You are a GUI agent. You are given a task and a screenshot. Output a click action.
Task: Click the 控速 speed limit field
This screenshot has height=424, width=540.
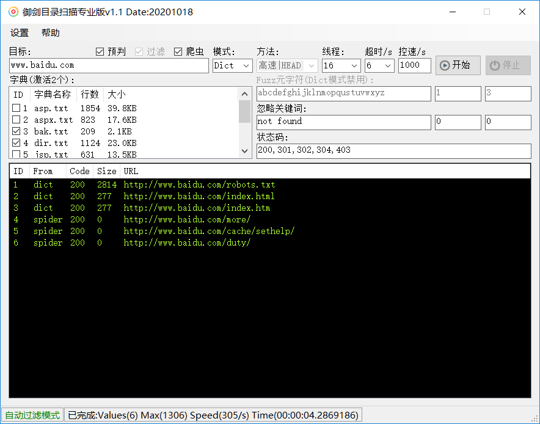[414, 65]
